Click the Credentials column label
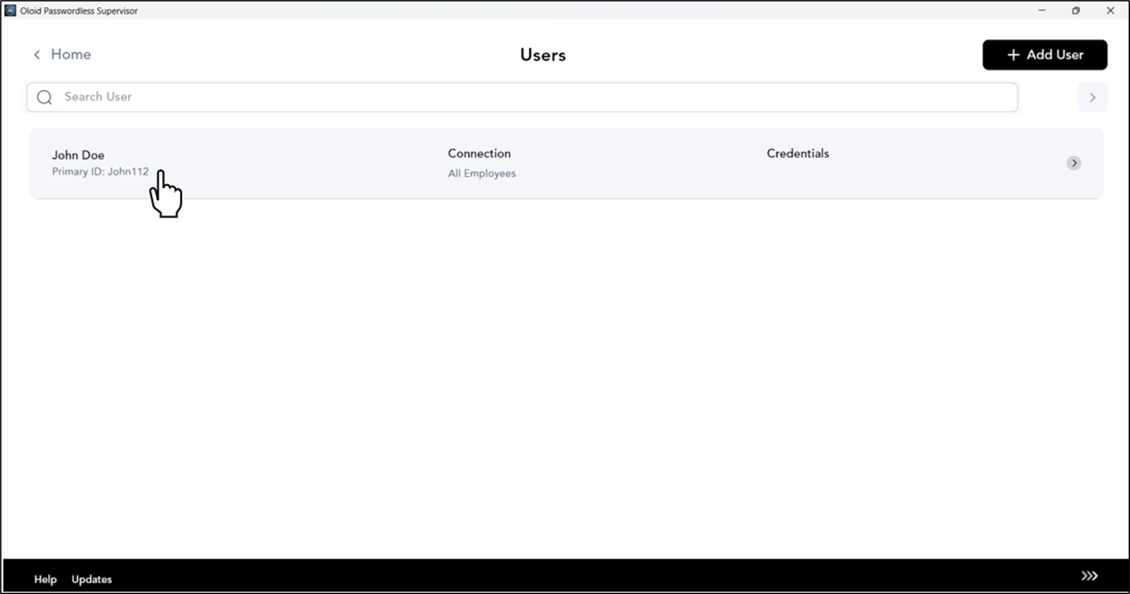The height and width of the screenshot is (594, 1130). point(798,153)
